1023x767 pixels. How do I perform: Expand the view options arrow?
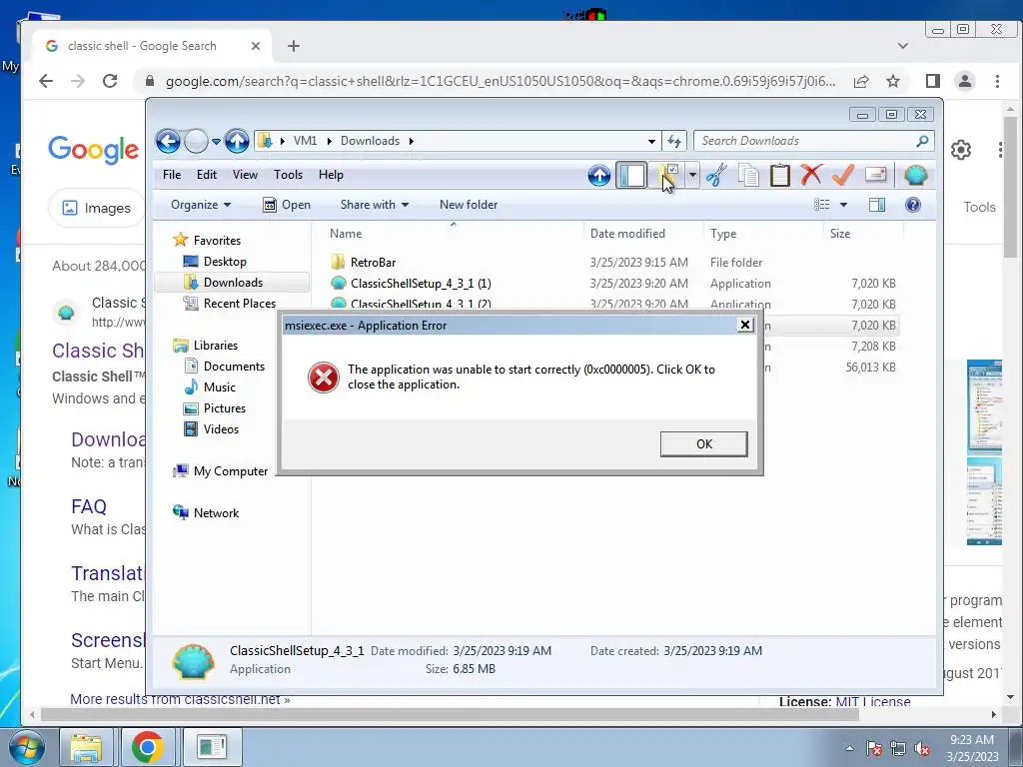(x=843, y=205)
